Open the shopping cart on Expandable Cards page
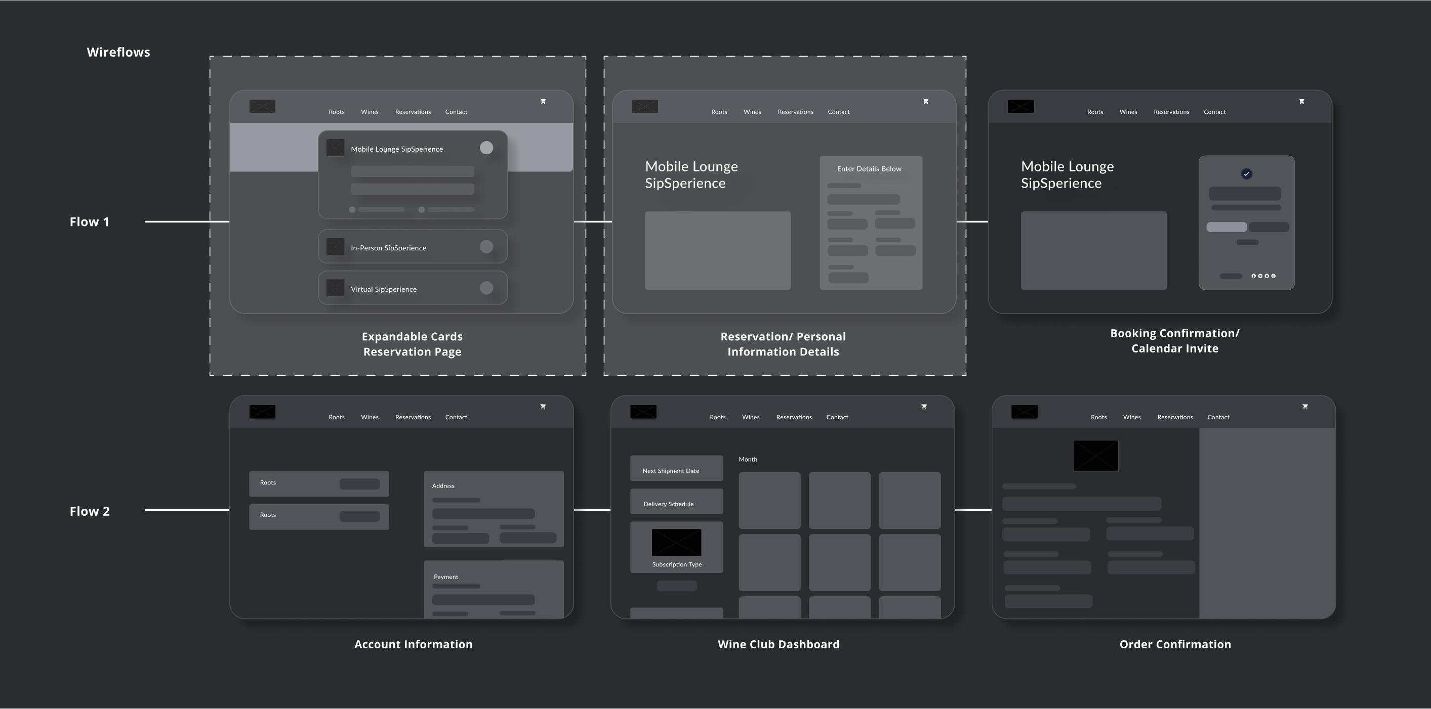Image resolution: width=1431 pixels, height=709 pixels. 543,102
